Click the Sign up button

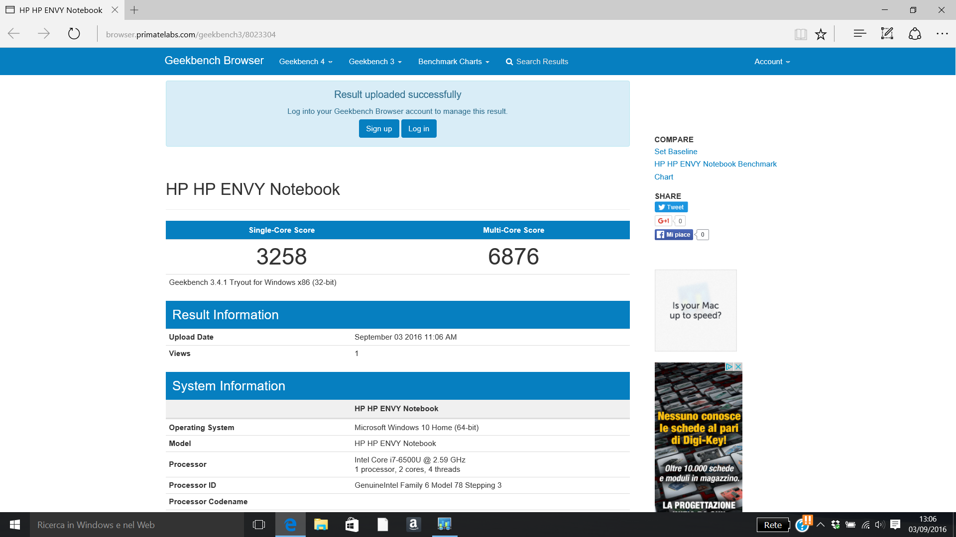click(379, 129)
